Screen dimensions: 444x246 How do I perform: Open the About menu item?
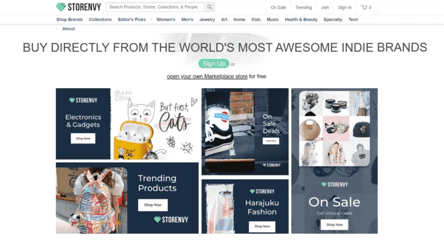[x=69, y=29]
